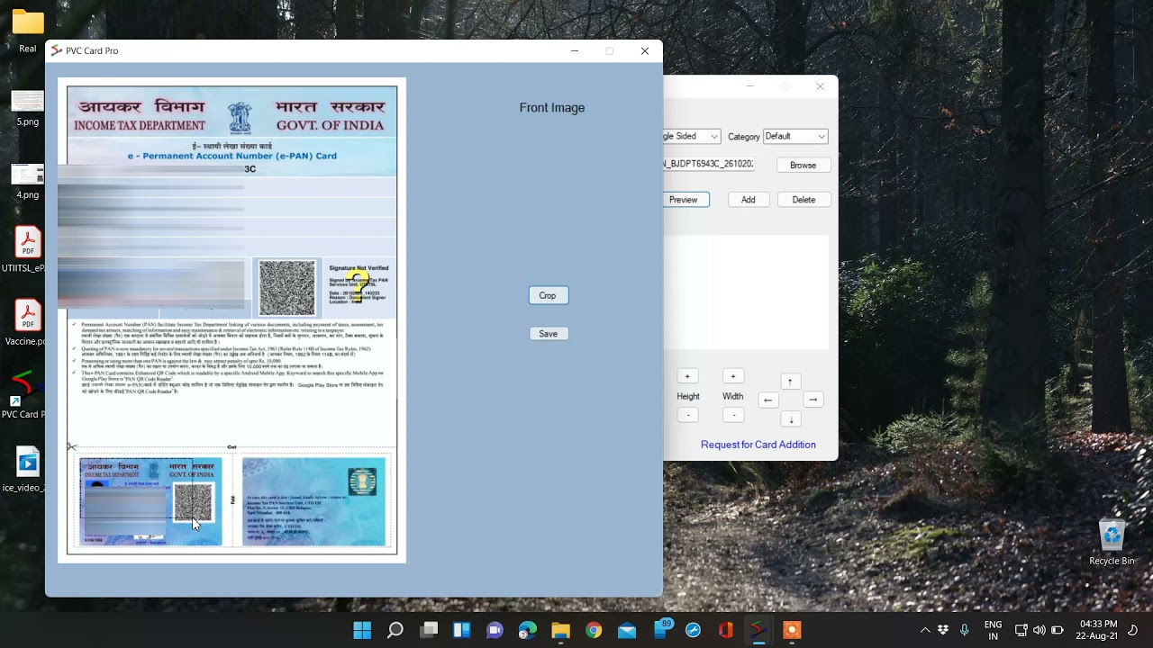
Task: Click the battery tray icon
Action: (1058, 630)
